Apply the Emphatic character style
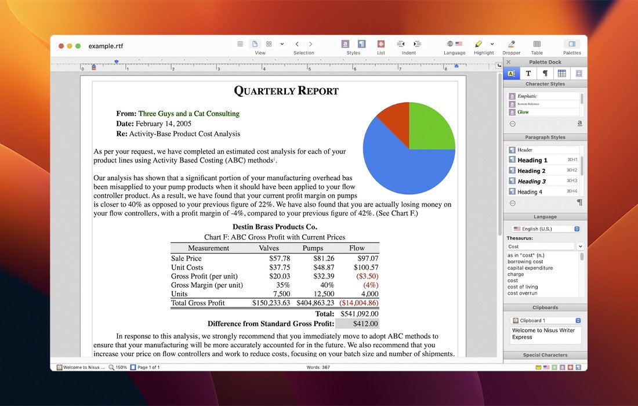638x406 pixels. pyautogui.click(x=527, y=96)
